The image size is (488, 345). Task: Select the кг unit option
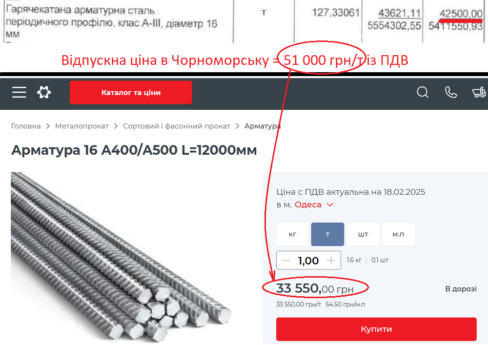pos(292,234)
